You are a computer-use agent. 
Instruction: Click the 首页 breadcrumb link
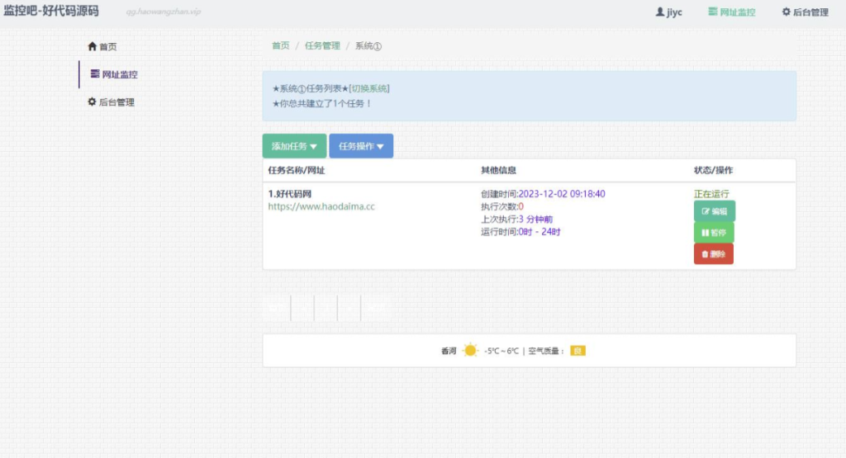click(281, 46)
